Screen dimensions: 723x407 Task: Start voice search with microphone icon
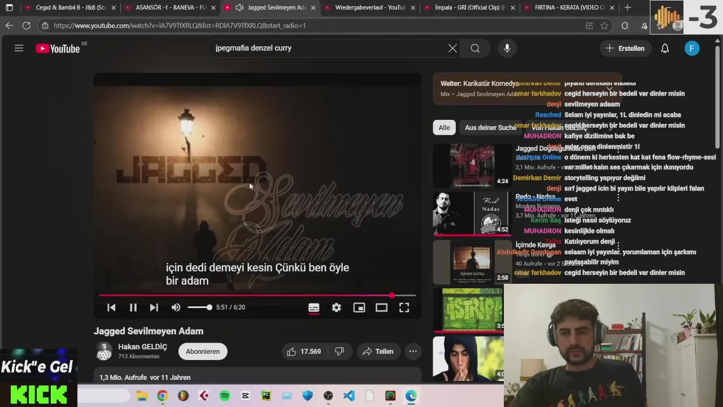click(507, 48)
